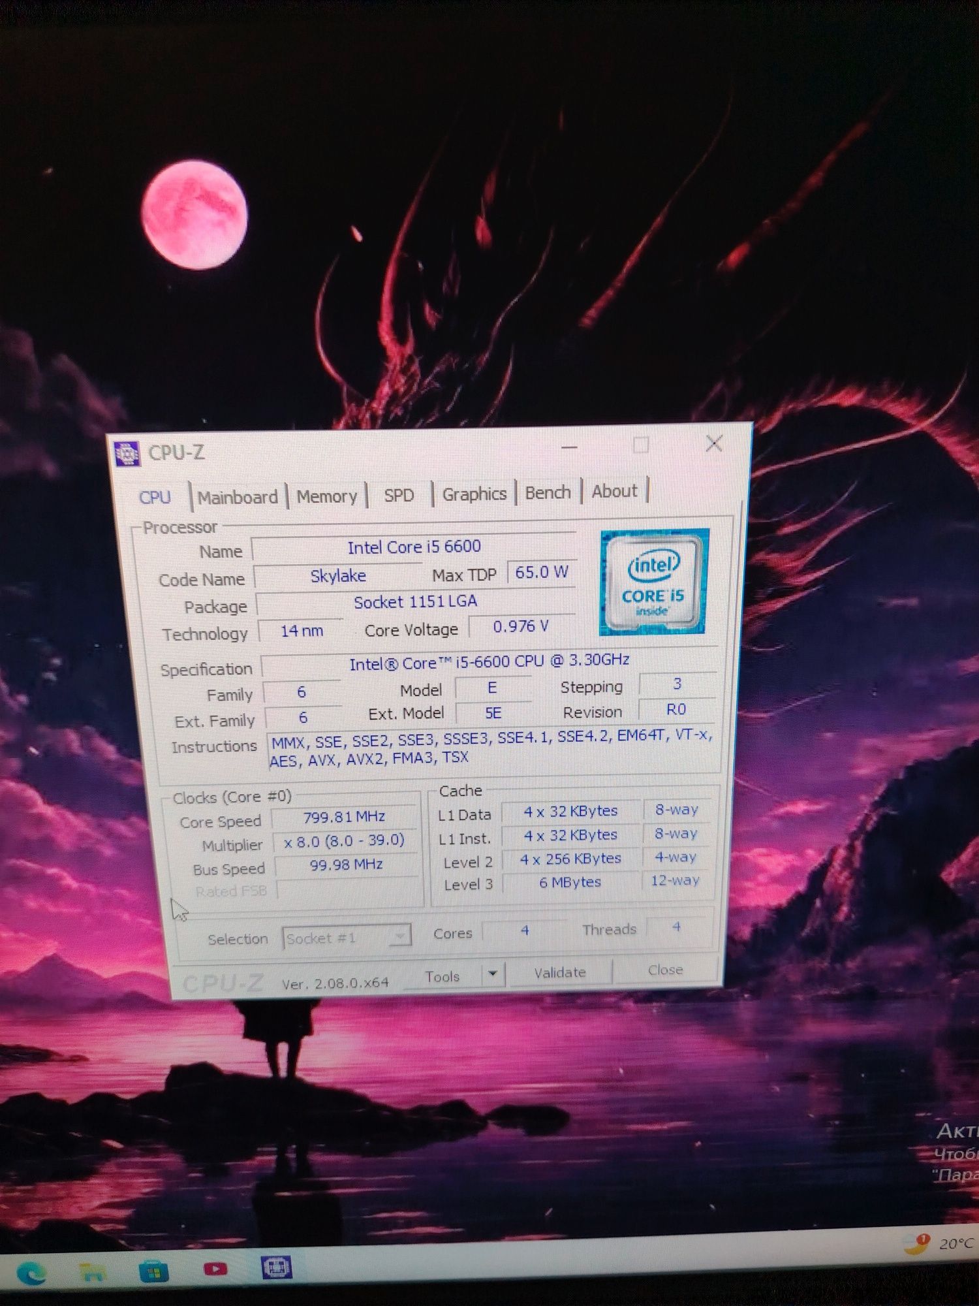Open the Bench tab
The height and width of the screenshot is (1306, 979).
548,492
